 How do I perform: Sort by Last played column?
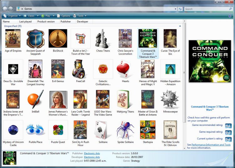pyautogui.click(x=27, y=22)
